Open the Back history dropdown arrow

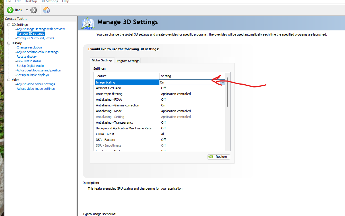(x=27, y=10)
